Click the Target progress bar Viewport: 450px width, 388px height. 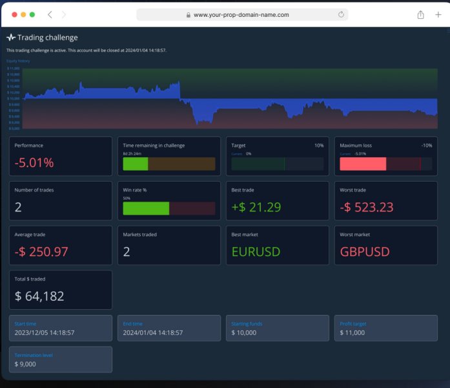point(277,164)
